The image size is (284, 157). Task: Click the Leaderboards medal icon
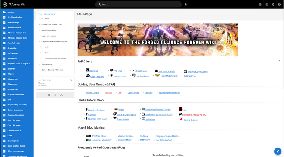pos(112,76)
